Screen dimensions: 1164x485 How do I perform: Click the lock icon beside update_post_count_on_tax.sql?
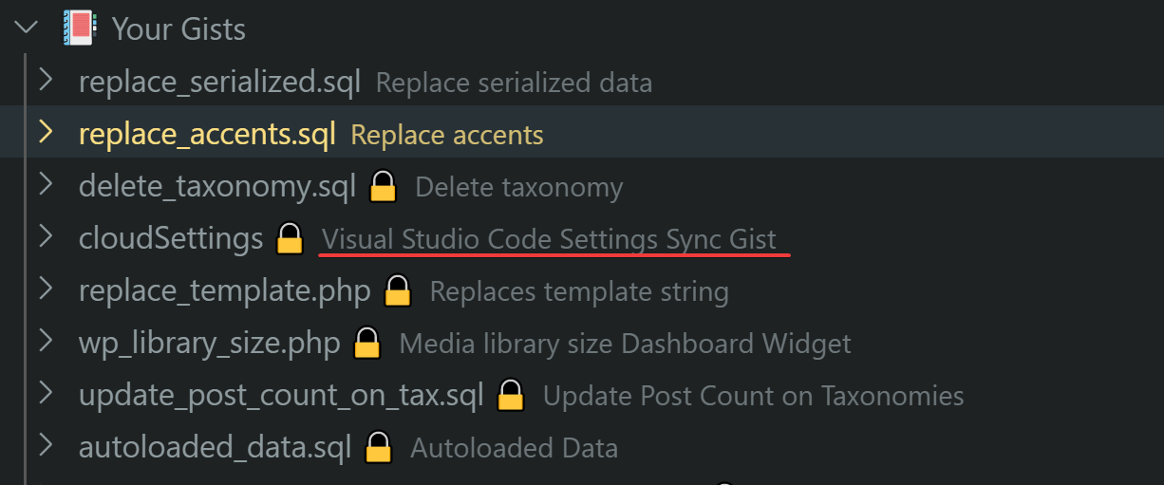tap(511, 395)
